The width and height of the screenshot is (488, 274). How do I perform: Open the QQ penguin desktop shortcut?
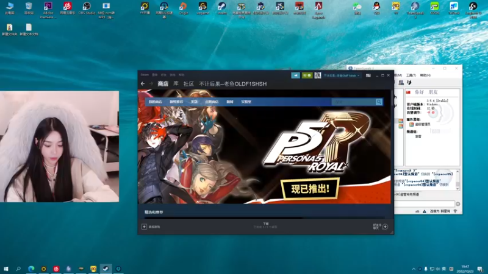[376, 9]
